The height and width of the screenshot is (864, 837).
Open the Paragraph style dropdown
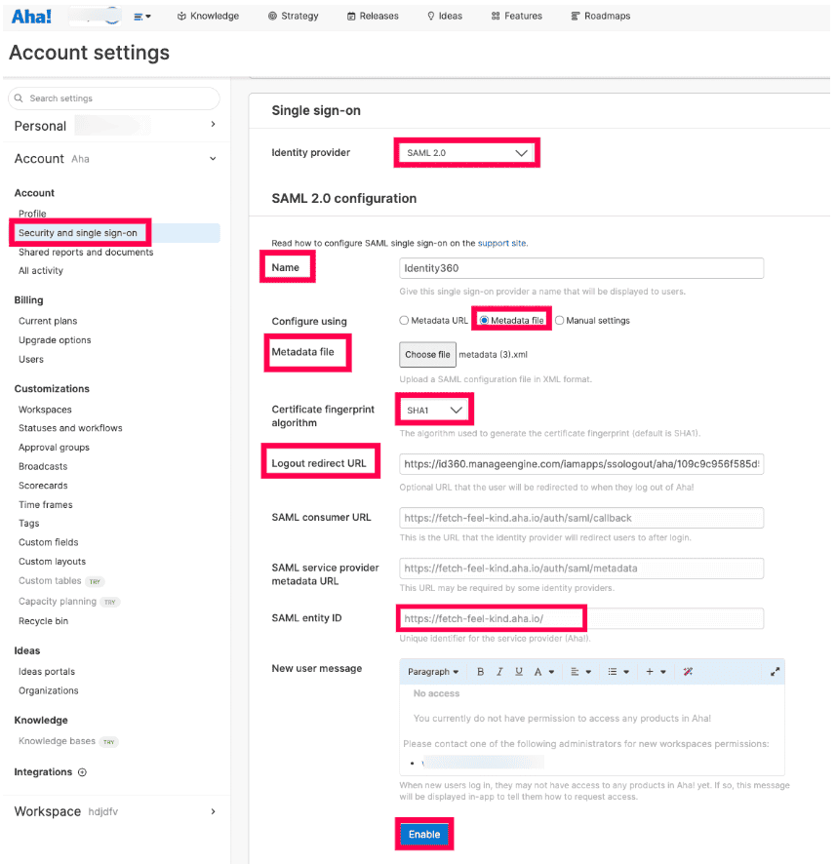[x=433, y=672]
